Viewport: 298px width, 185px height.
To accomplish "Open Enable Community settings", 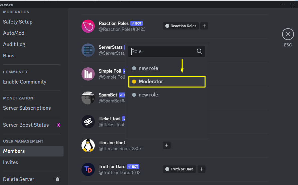I will coord(25,82).
